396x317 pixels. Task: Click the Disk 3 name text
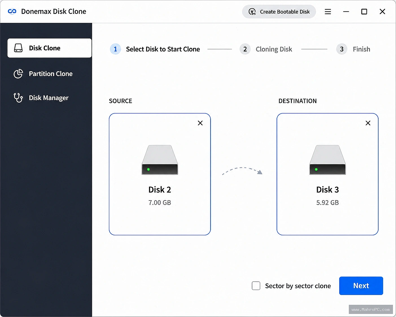pos(327,190)
